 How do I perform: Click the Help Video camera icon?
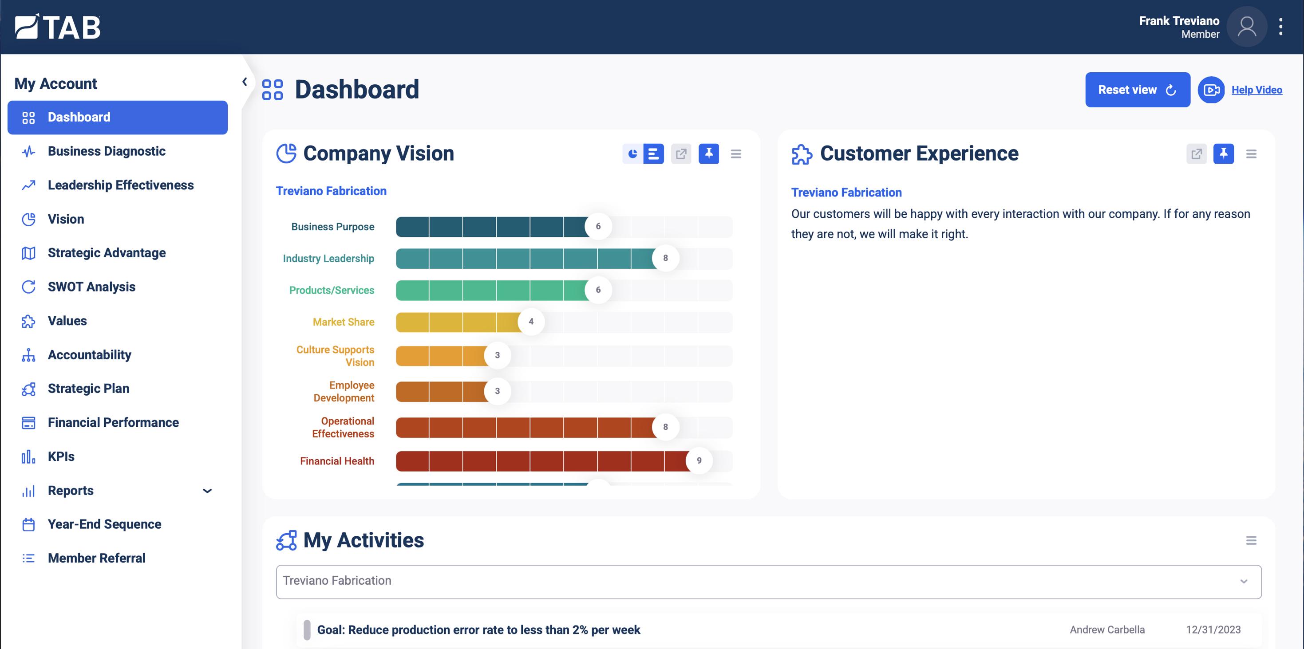tap(1211, 90)
